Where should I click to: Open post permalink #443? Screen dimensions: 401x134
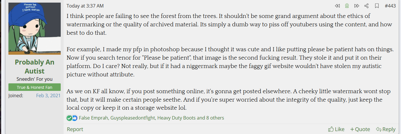point(390,6)
